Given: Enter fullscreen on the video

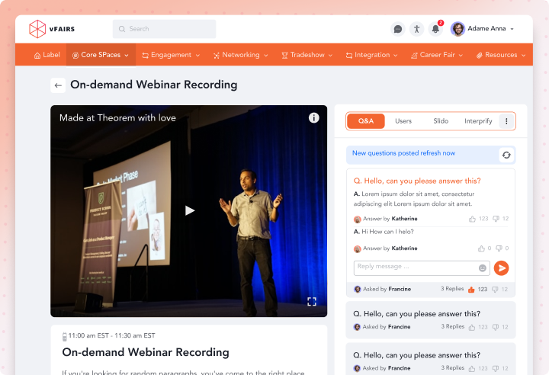Looking at the screenshot, I should (x=312, y=302).
